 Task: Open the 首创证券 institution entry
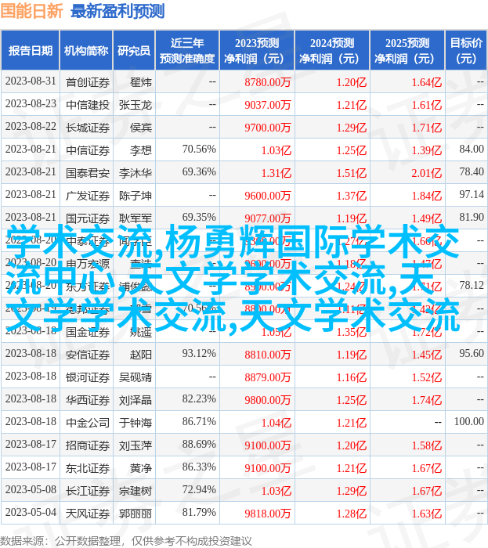pyautogui.click(x=87, y=82)
